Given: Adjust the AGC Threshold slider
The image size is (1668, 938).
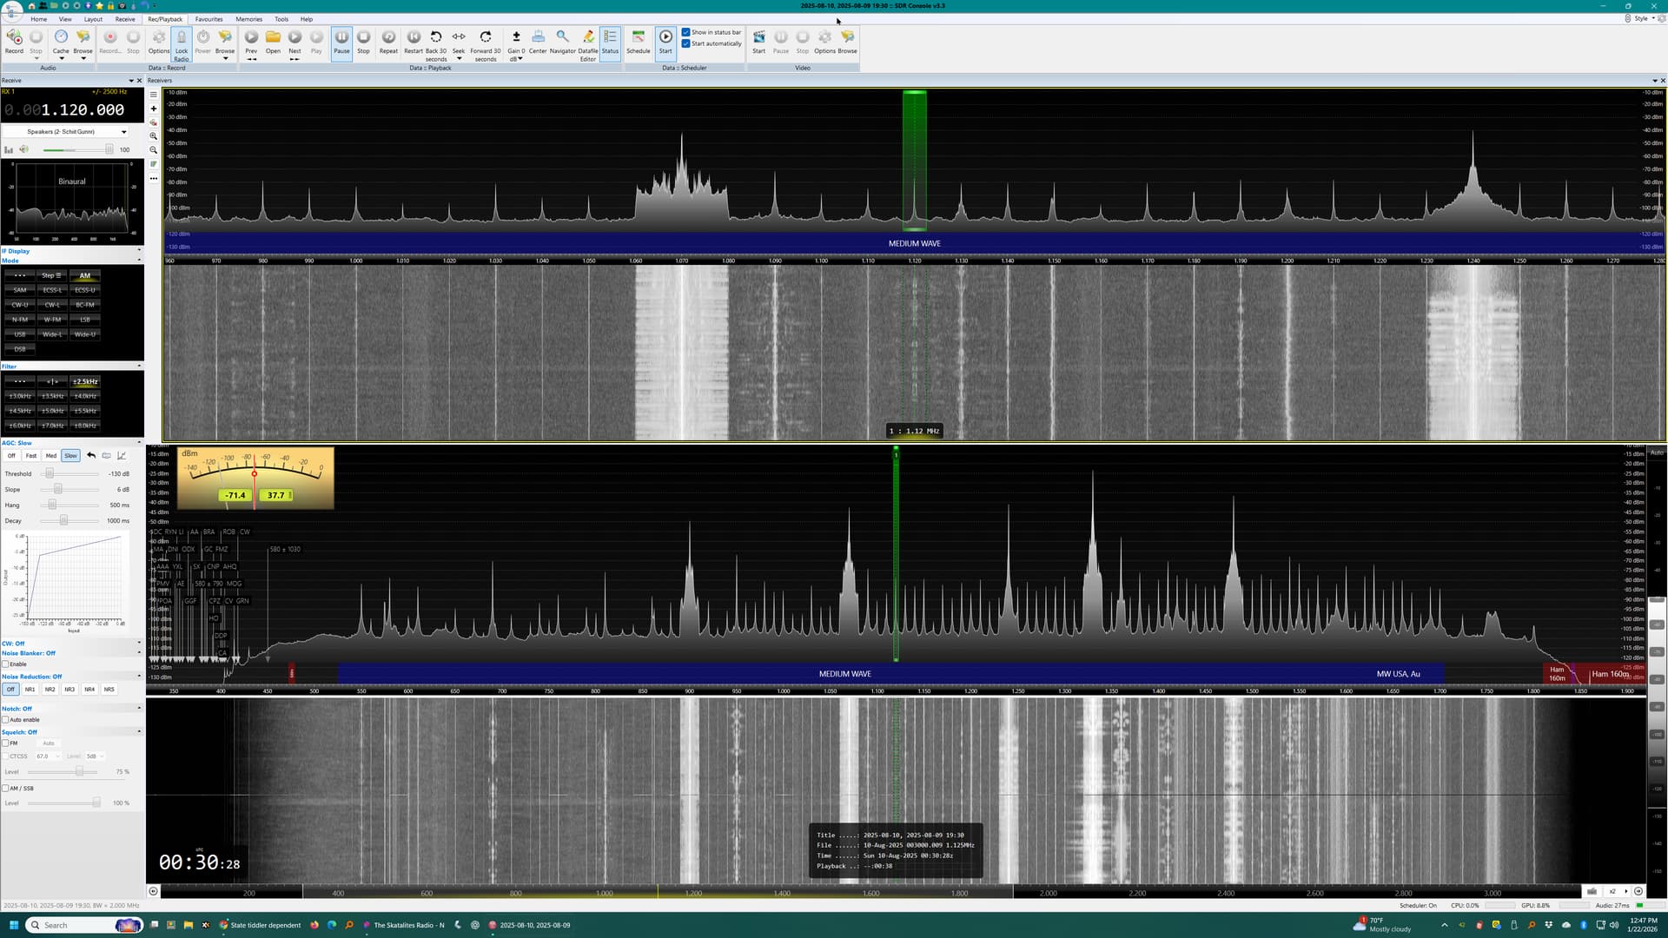Looking at the screenshot, I should tap(50, 474).
